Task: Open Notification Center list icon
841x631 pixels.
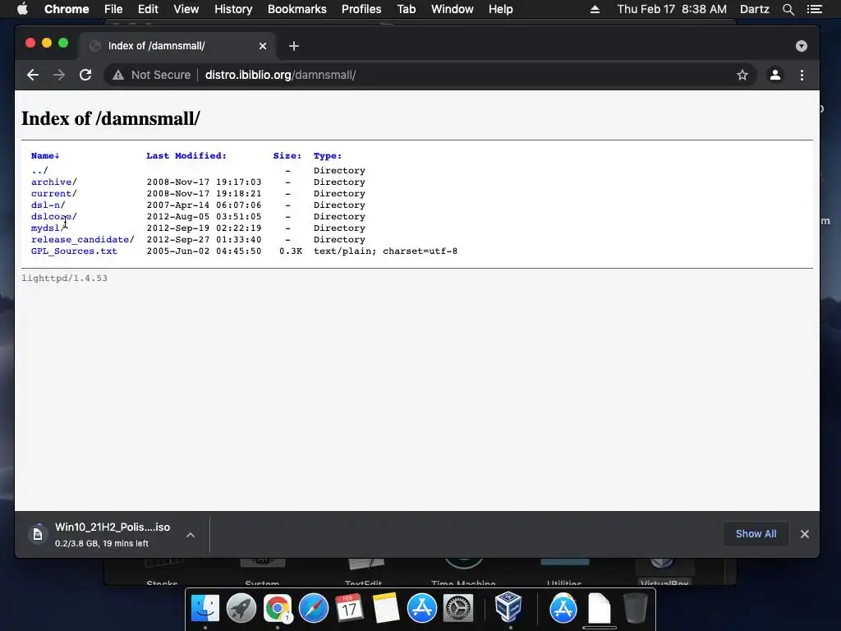Action: click(815, 9)
